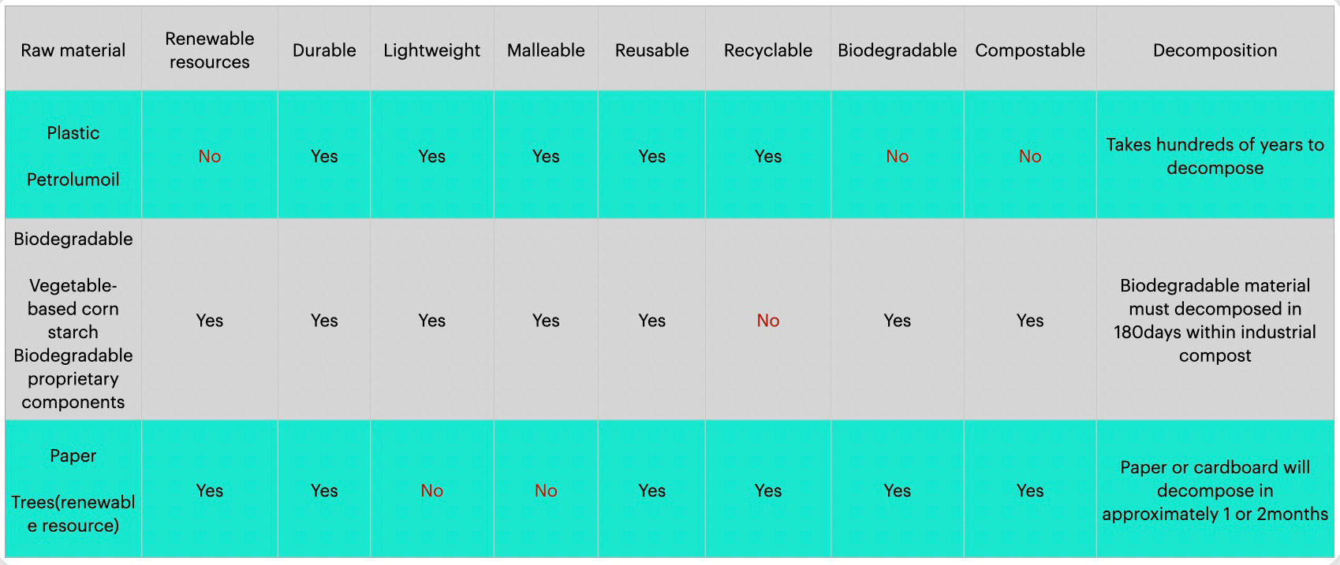The image size is (1340, 565).
Task: Select the Decomposition column header
Action: tap(1215, 50)
